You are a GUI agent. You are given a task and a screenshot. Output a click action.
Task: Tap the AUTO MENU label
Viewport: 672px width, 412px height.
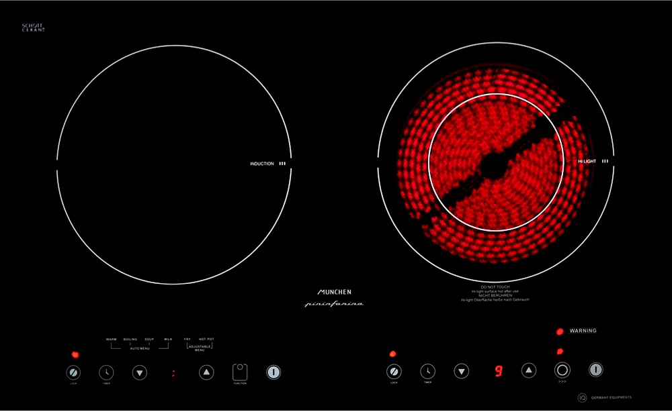140,349
